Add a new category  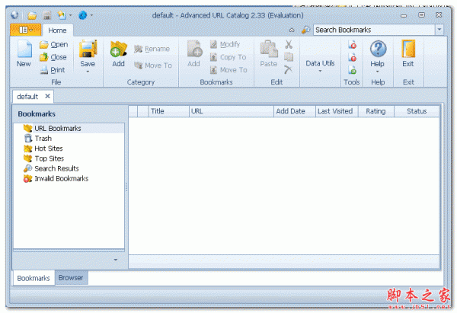(x=119, y=54)
